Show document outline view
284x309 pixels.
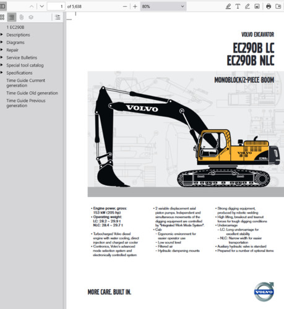12,17
